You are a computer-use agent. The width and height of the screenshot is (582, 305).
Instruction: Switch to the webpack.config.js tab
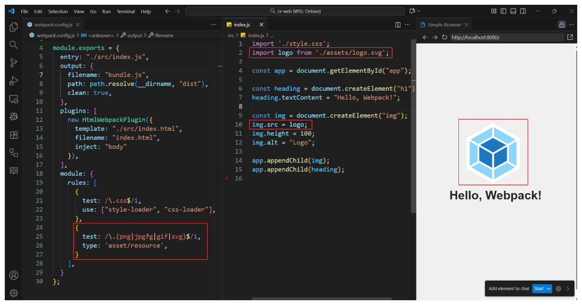point(53,25)
